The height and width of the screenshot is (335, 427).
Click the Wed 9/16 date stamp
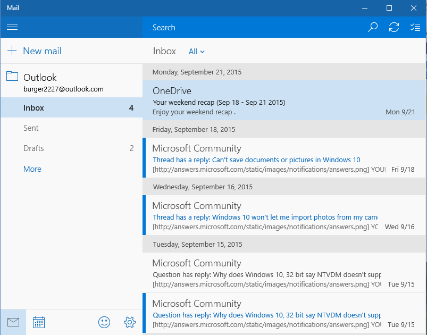(x=399, y=227)
